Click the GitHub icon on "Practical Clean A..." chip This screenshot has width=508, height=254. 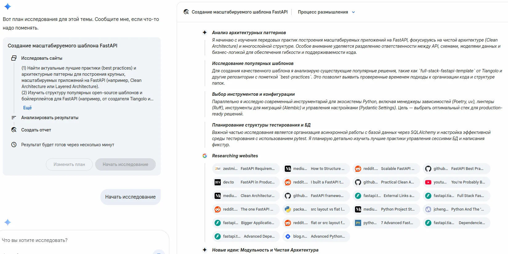click(x=358, y=182)
